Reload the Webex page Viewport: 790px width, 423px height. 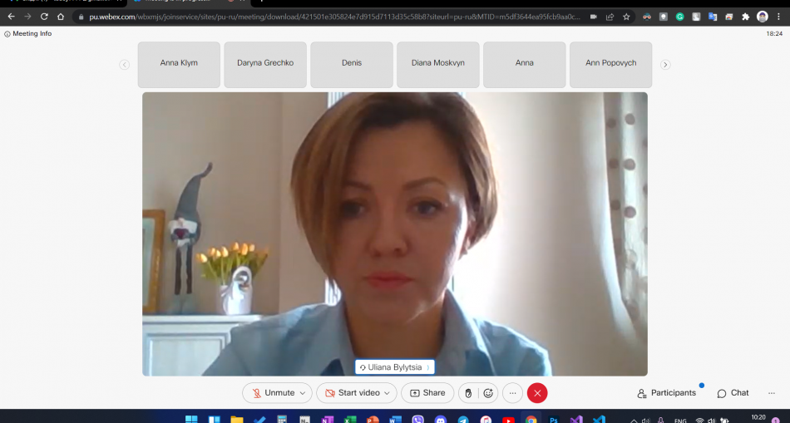click(x=44, y=17)
